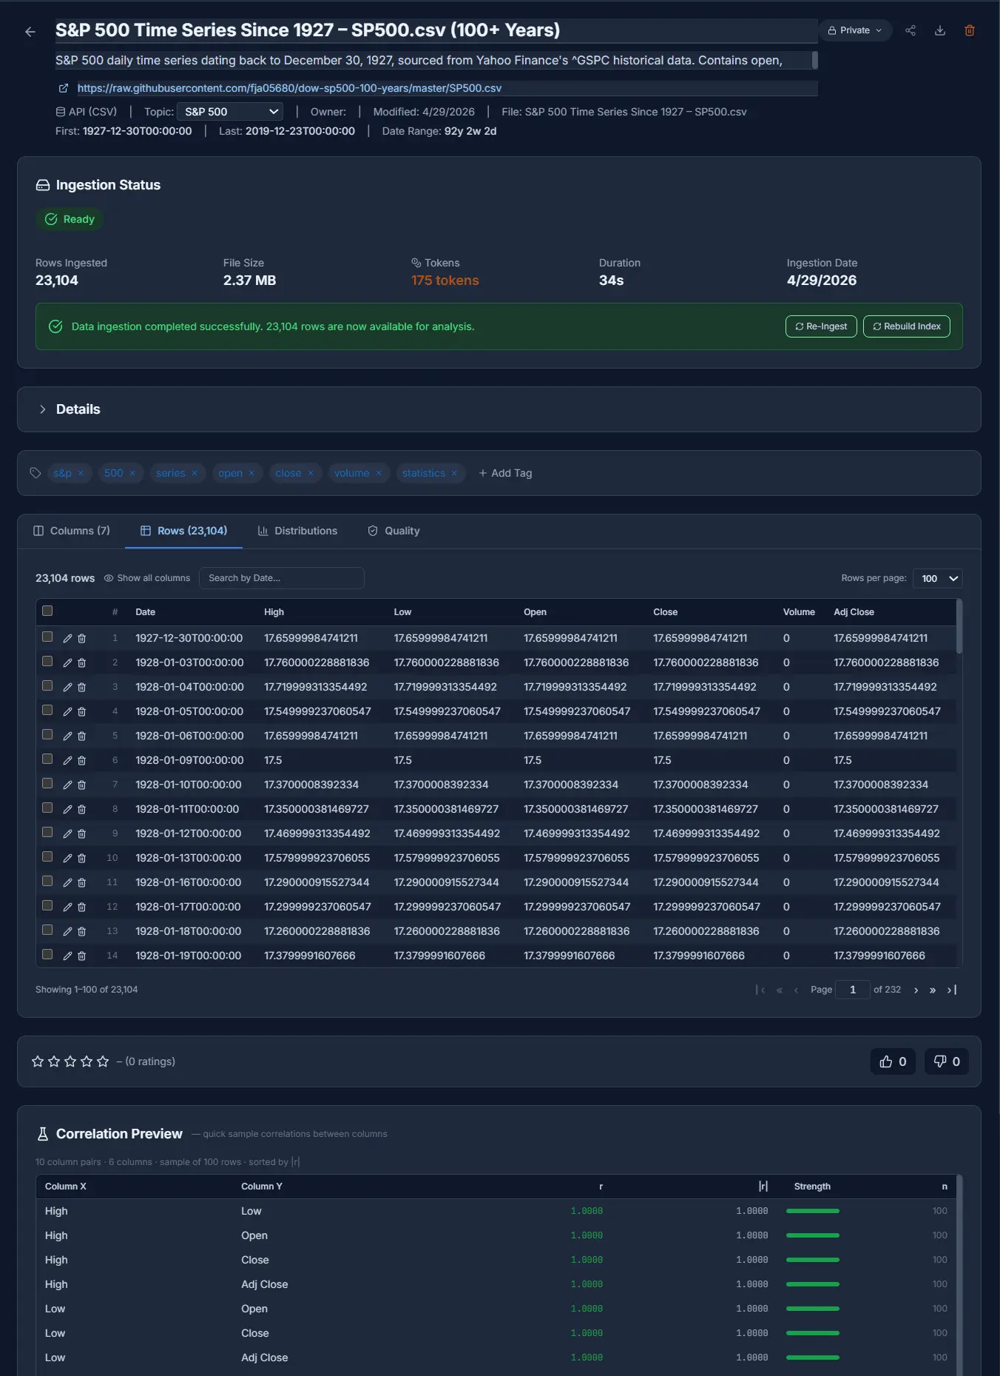This screenshot has height=1376, width=1000.
Task: Open the Private visibility dropdown
Action: (855, 30)
